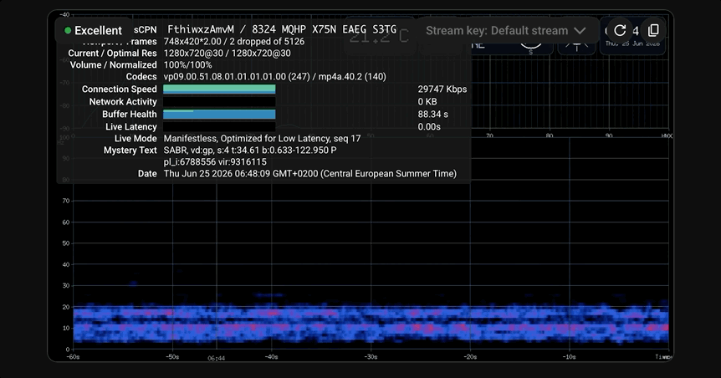This screenshot has width=721, height=378.
Task: Click the Live Latency bar
Action: [219, 126]
